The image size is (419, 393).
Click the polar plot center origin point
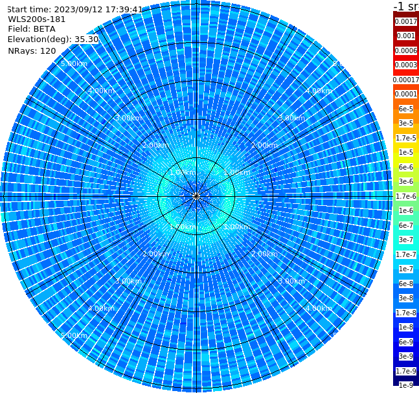coord(196,196)
